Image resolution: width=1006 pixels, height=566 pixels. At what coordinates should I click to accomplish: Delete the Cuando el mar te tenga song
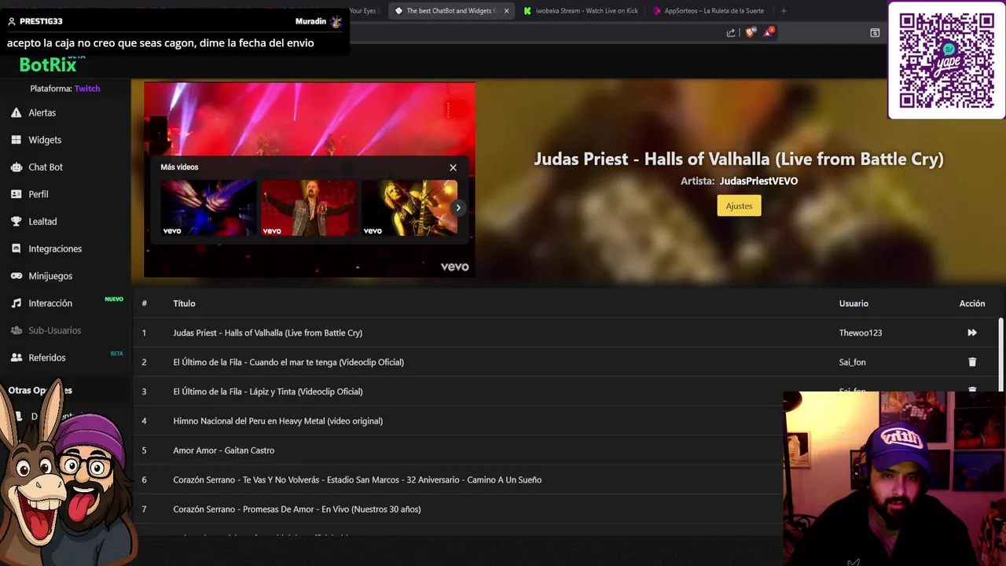pyautogui.click(x=972, y=362)
